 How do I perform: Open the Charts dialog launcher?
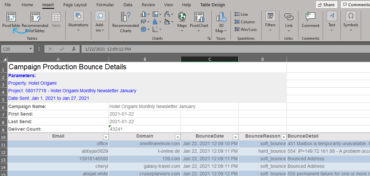coord(209,38)
